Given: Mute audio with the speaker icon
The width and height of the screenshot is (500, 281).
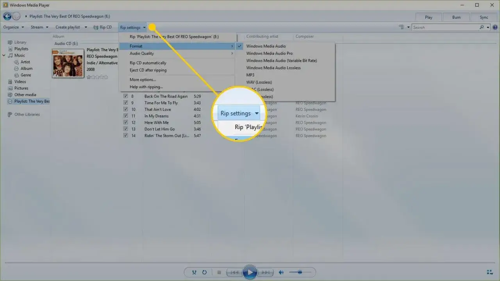Looking at the screenshot, I should click(x=281, y=272).
